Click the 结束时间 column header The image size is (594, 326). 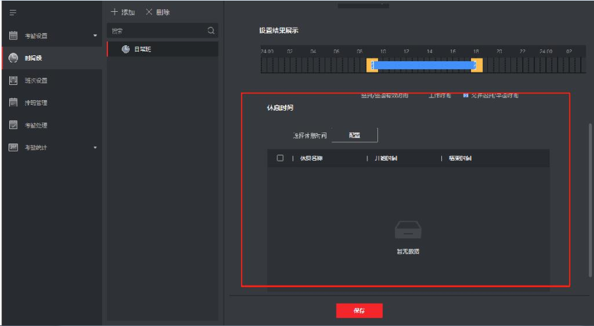pyautogui.click(x=460, y=158)
